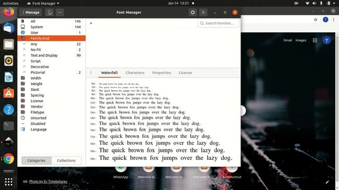Screen dimensions: 339x190
Task: Open the Photo by Ev Tchebotarev link
Action: [48, 182]
